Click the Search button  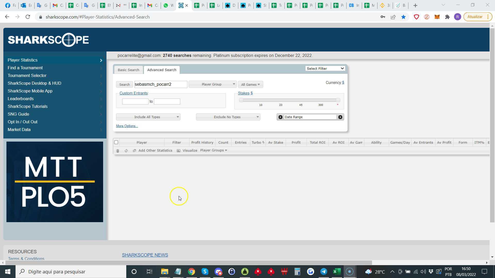click(x=124, y=84)
